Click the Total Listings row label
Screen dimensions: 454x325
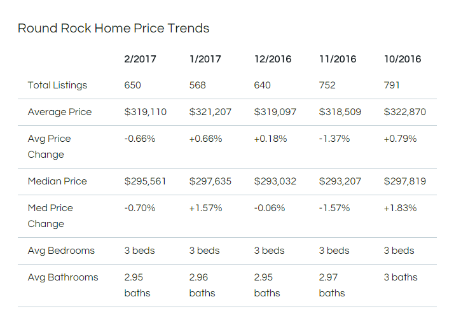point(57,85)
